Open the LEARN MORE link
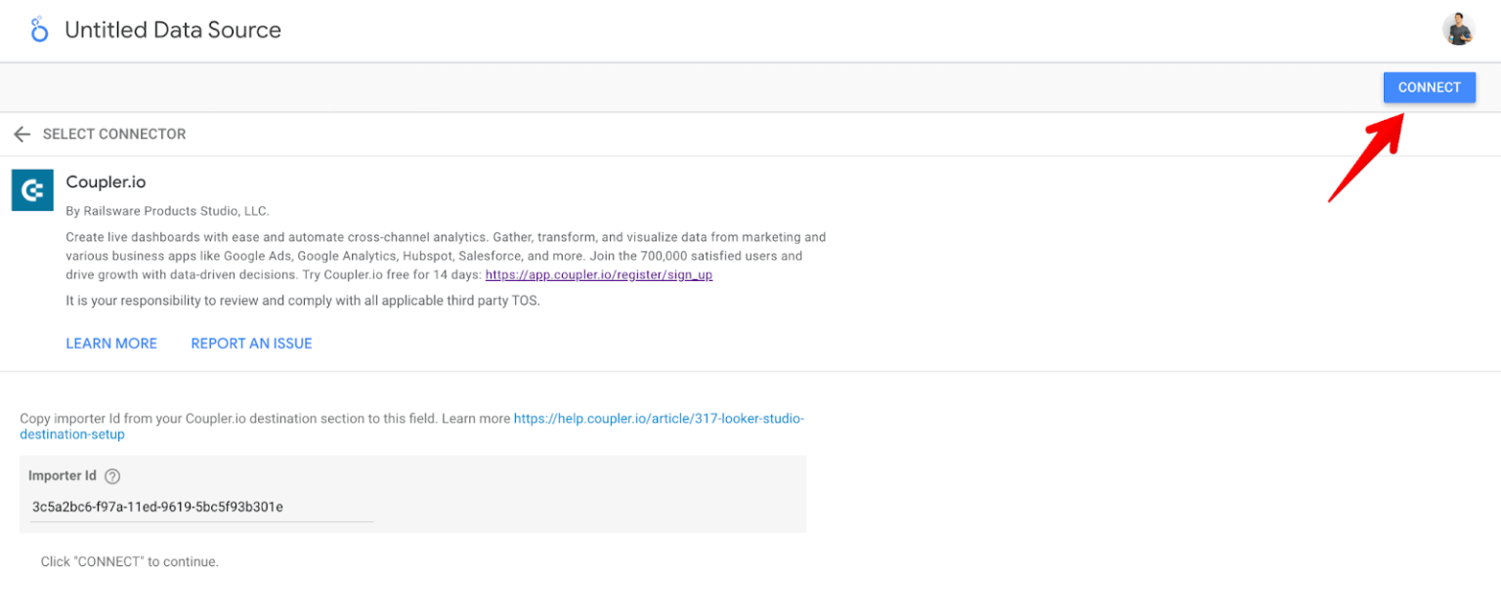The height and width of the screenshot is (612, 1501). (110, 343)
